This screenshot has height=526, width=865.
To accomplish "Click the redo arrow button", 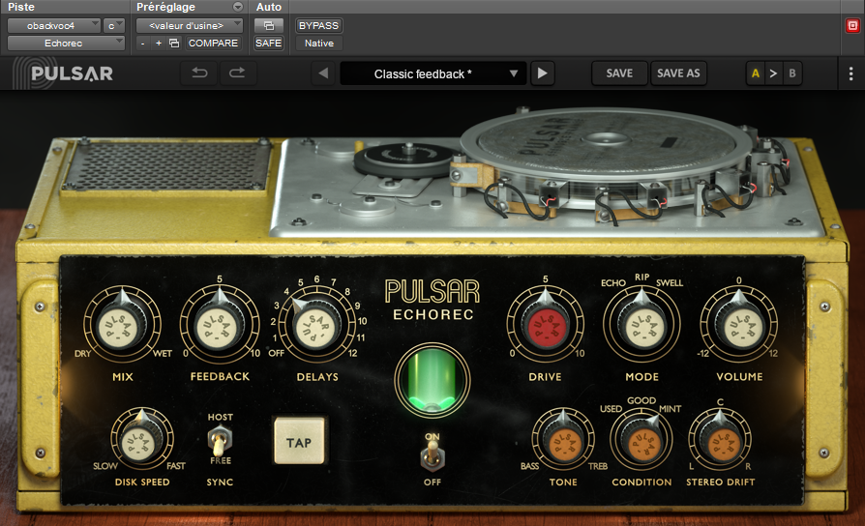I will coord(235,73).
